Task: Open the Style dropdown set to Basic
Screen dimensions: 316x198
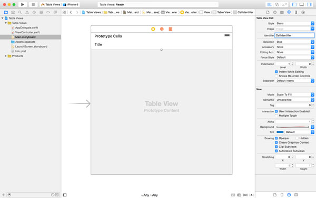Action: coord(294,23)
